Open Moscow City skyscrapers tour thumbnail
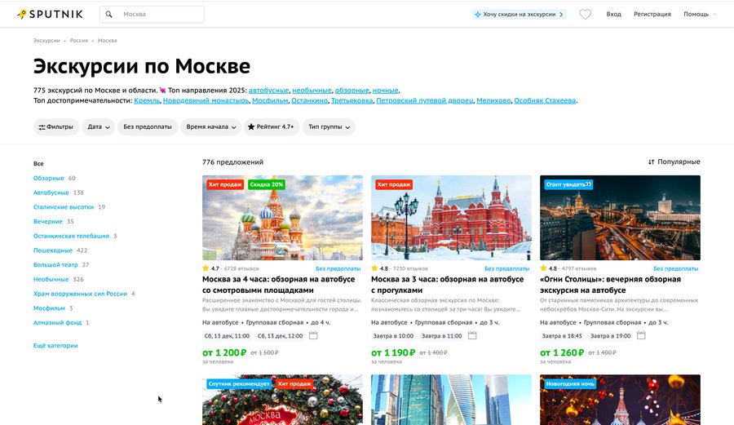 (x=451, y=400)
